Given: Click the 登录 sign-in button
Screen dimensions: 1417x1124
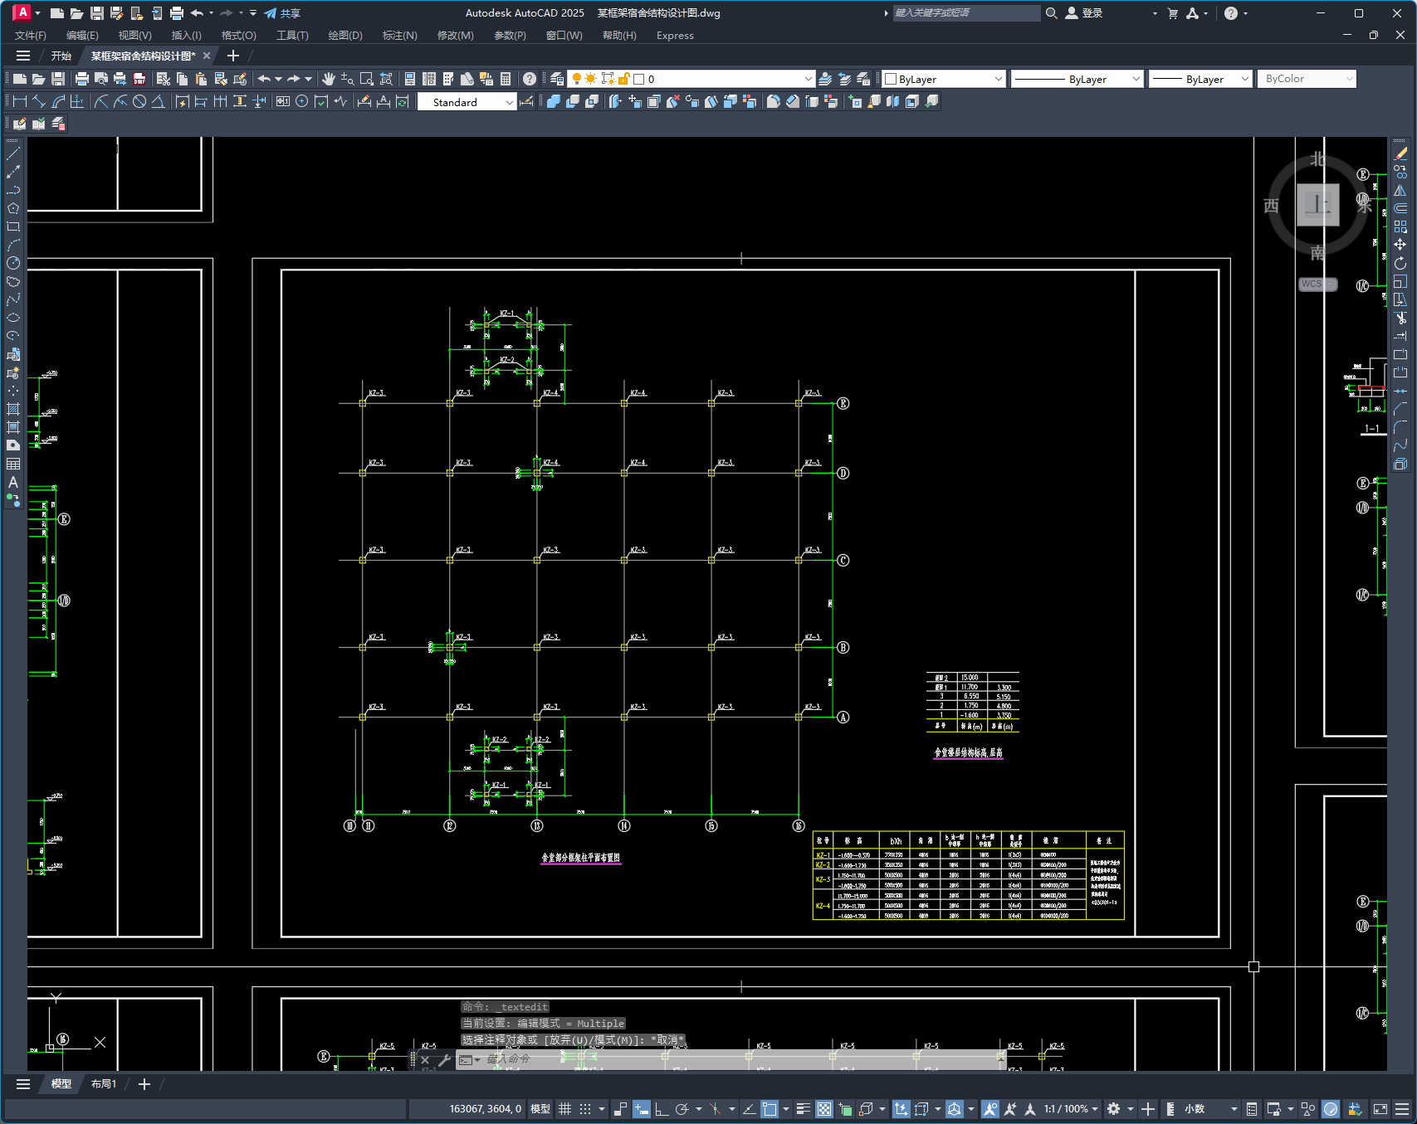Looking at the screenshot, I should [x=1084, y=13].
